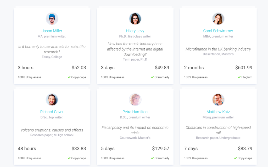
Task: Click checkmark by Grammarly in Hilary Levy card
Action: (x=152, y=77)
